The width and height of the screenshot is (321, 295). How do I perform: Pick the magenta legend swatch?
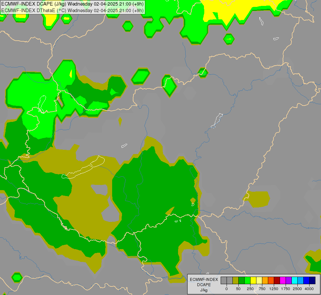tap(283, 280)
